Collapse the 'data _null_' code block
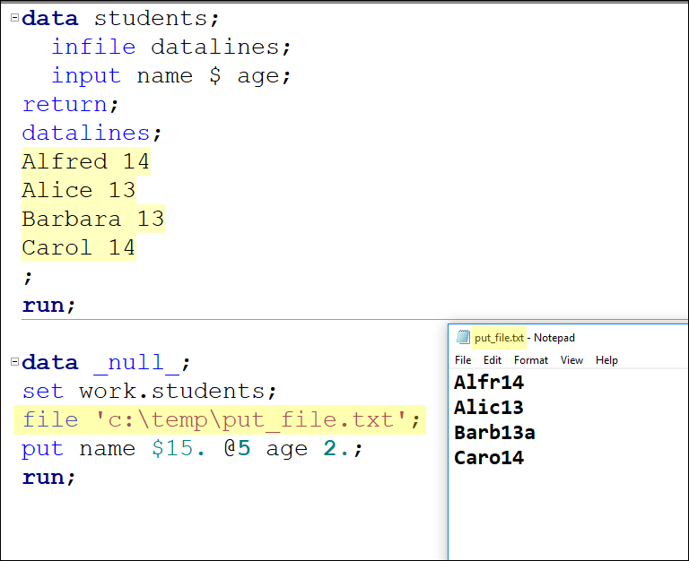Viewport: 689px width, 561px height. click(14, 362)
